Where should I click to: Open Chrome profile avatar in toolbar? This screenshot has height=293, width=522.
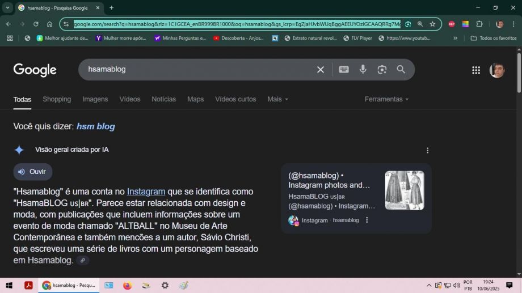coord(499,24)
